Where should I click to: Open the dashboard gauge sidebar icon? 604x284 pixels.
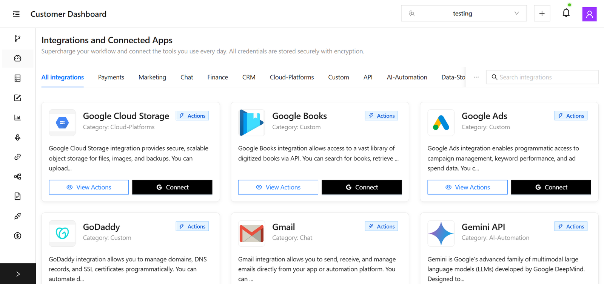tap(17, 58)
